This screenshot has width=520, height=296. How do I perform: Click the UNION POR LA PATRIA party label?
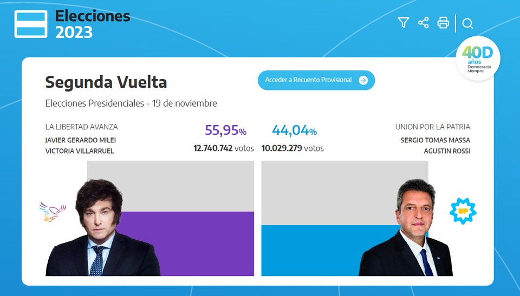click(x=433, y=127)
